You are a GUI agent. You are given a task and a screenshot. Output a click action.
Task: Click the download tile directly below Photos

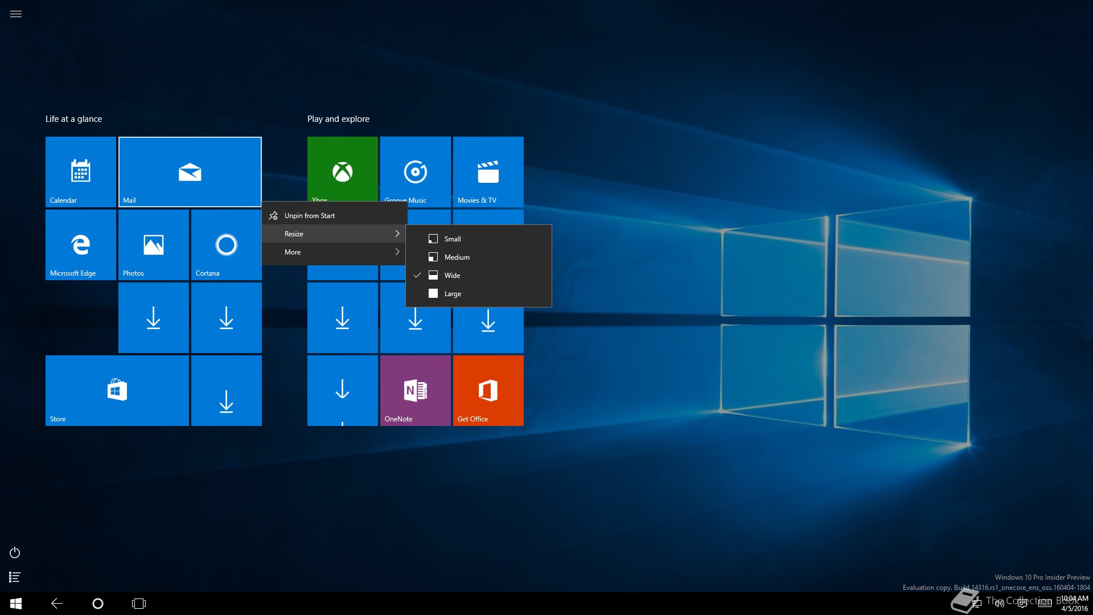(154, 318)
